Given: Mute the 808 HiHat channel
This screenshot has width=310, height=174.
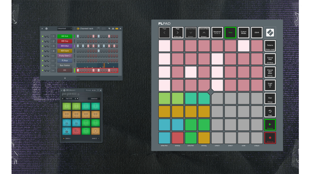Looking at the screenshot, I should coord(42,46).
